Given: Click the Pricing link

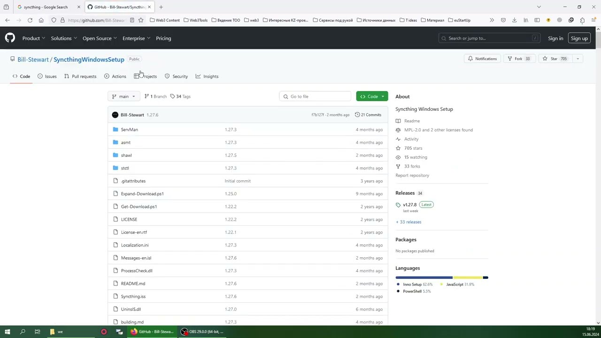Looking at the screenshot, I should tap(163, 38).
